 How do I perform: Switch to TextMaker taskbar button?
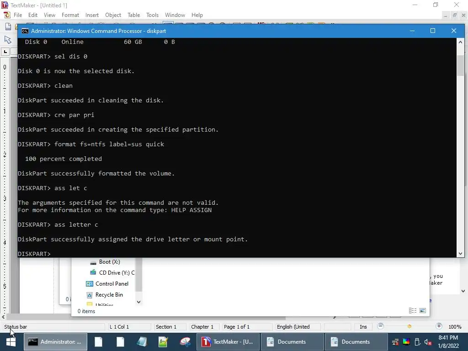coord(228,342)
